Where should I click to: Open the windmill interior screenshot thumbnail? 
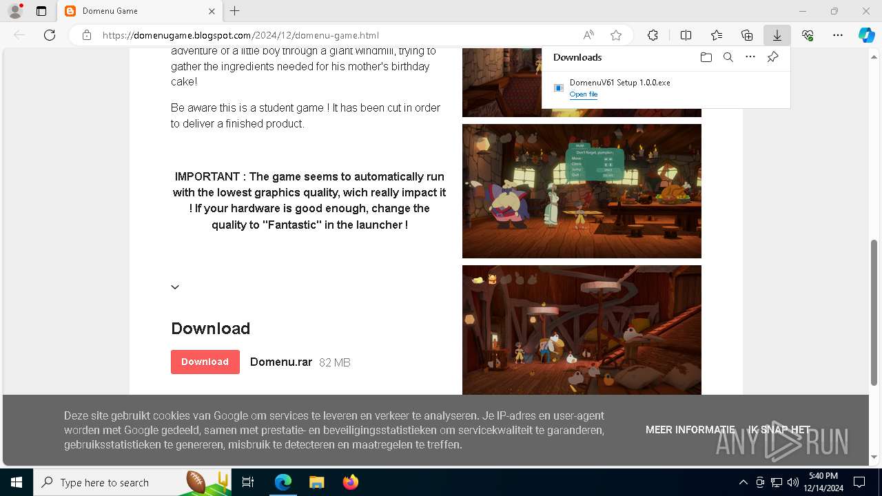(x=582, y=330)
